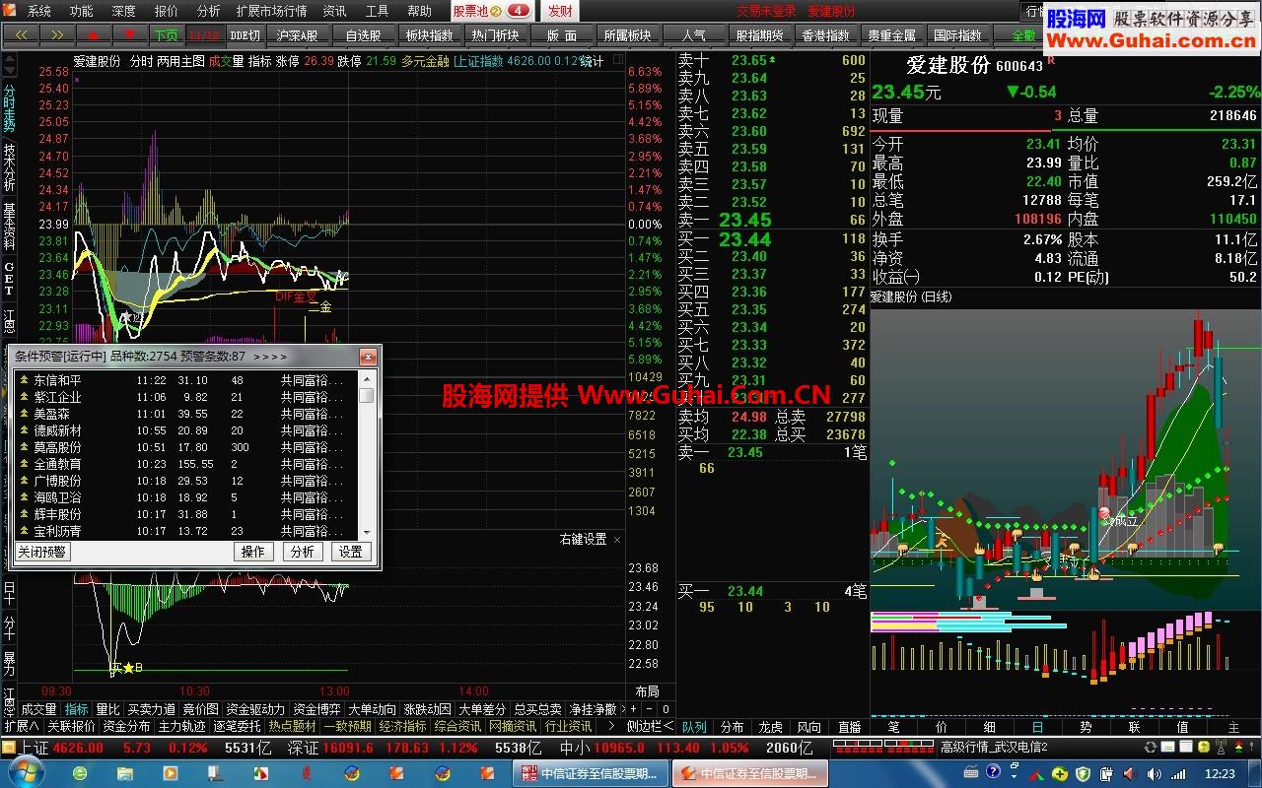Screen dimensions: 1262x788
Task: Open 板块指数 sector index
Action: [x=429, y=34]
